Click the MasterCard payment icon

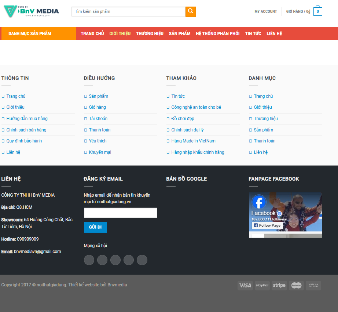297,286
